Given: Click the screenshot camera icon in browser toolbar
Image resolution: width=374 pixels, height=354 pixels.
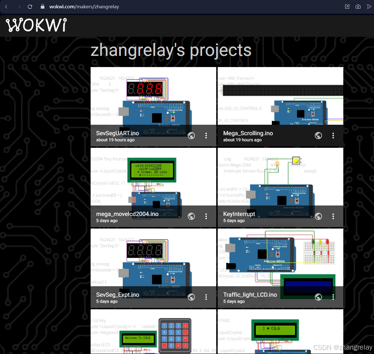Looking at the screenshot, I should tap(358, 7).
